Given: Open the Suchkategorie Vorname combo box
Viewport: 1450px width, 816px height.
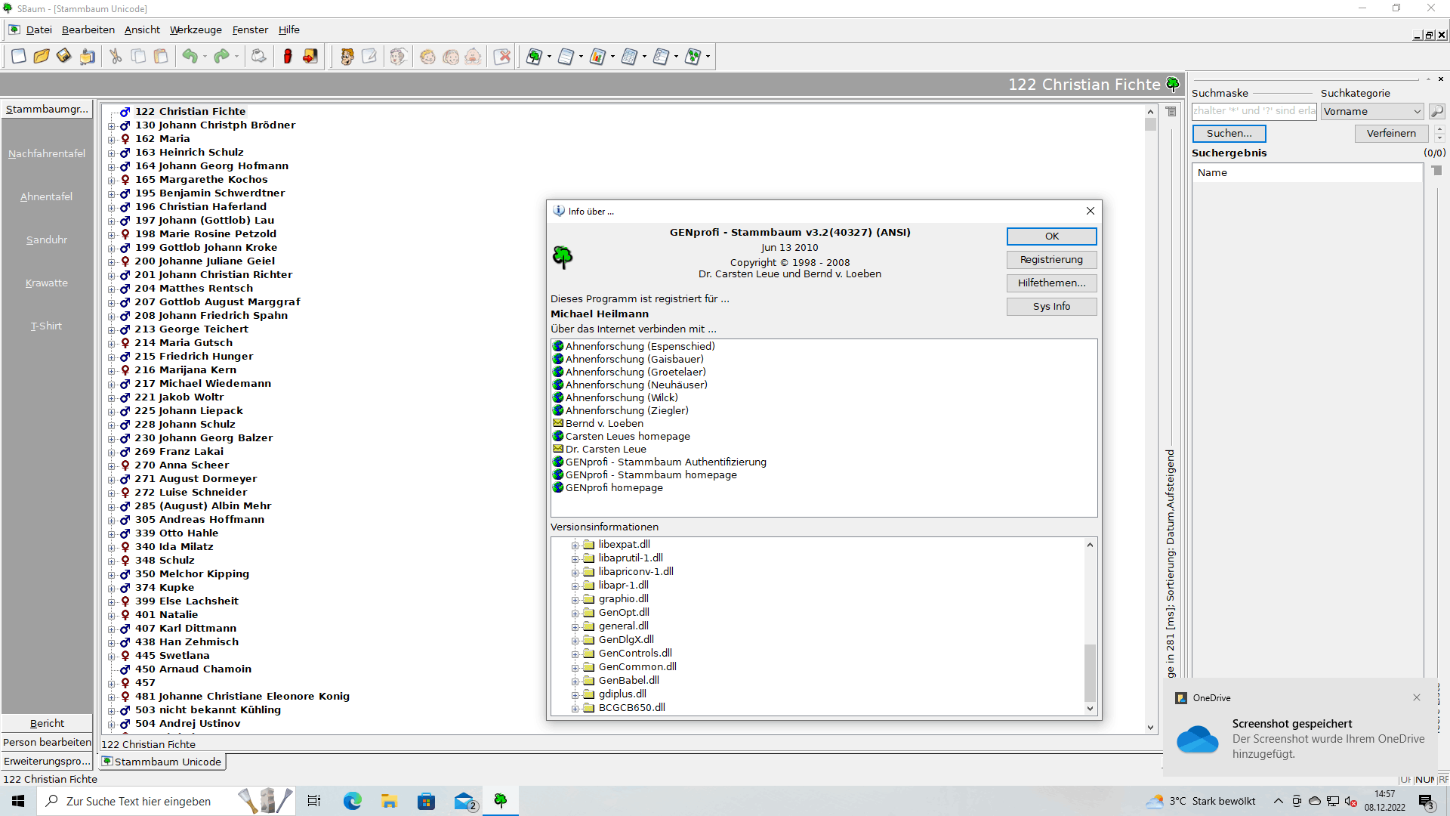Looking at the screenshot, I should click(1372, 111).
